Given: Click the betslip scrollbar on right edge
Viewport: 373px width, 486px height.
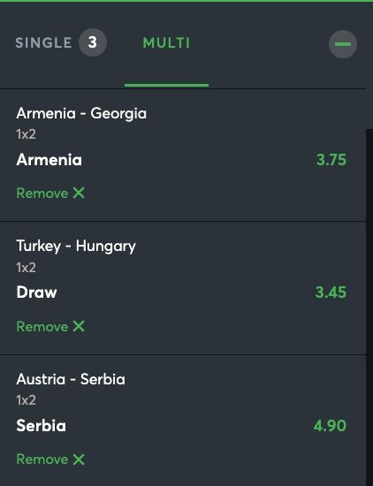Looking at the screenshot, I should (x=369, y=307).
